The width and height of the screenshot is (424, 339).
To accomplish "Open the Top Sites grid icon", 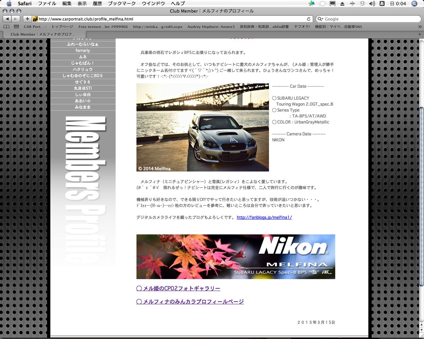I will [16, 27].
